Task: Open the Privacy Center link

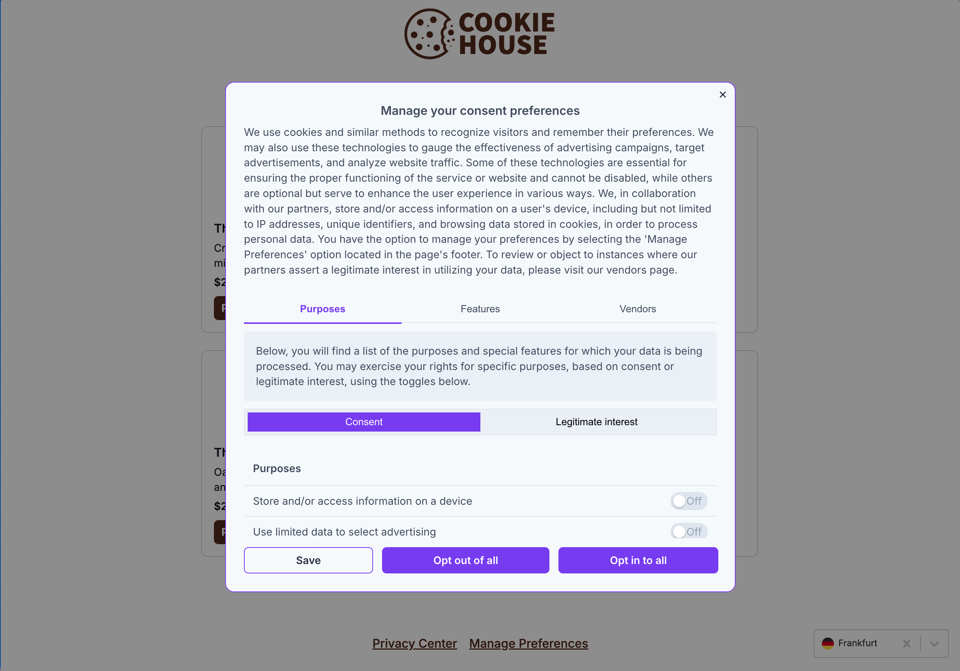Action: coord(415,643)
